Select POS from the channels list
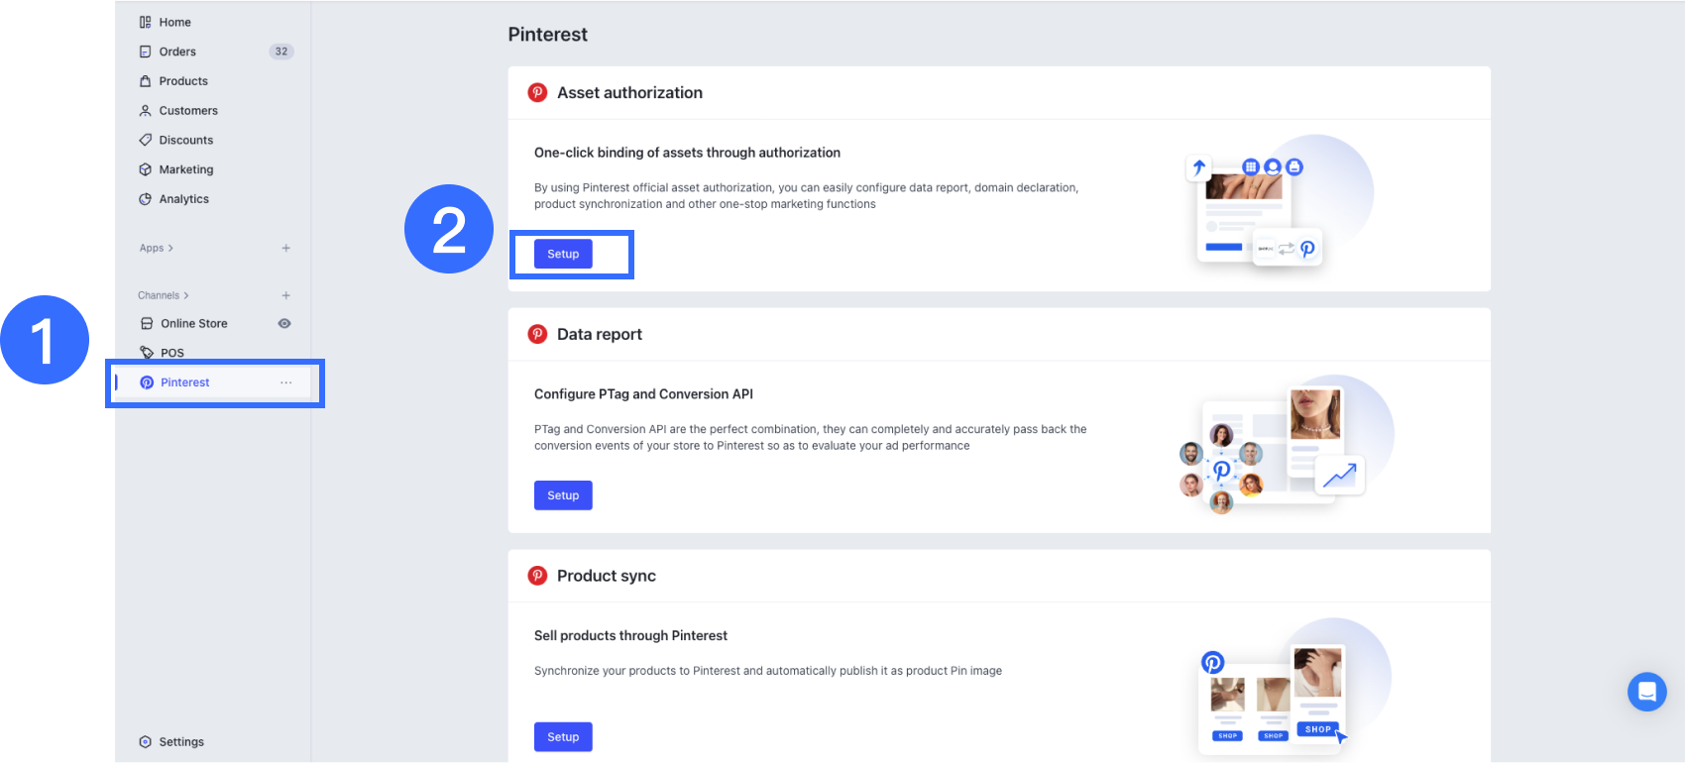 (x=171, y=352)
